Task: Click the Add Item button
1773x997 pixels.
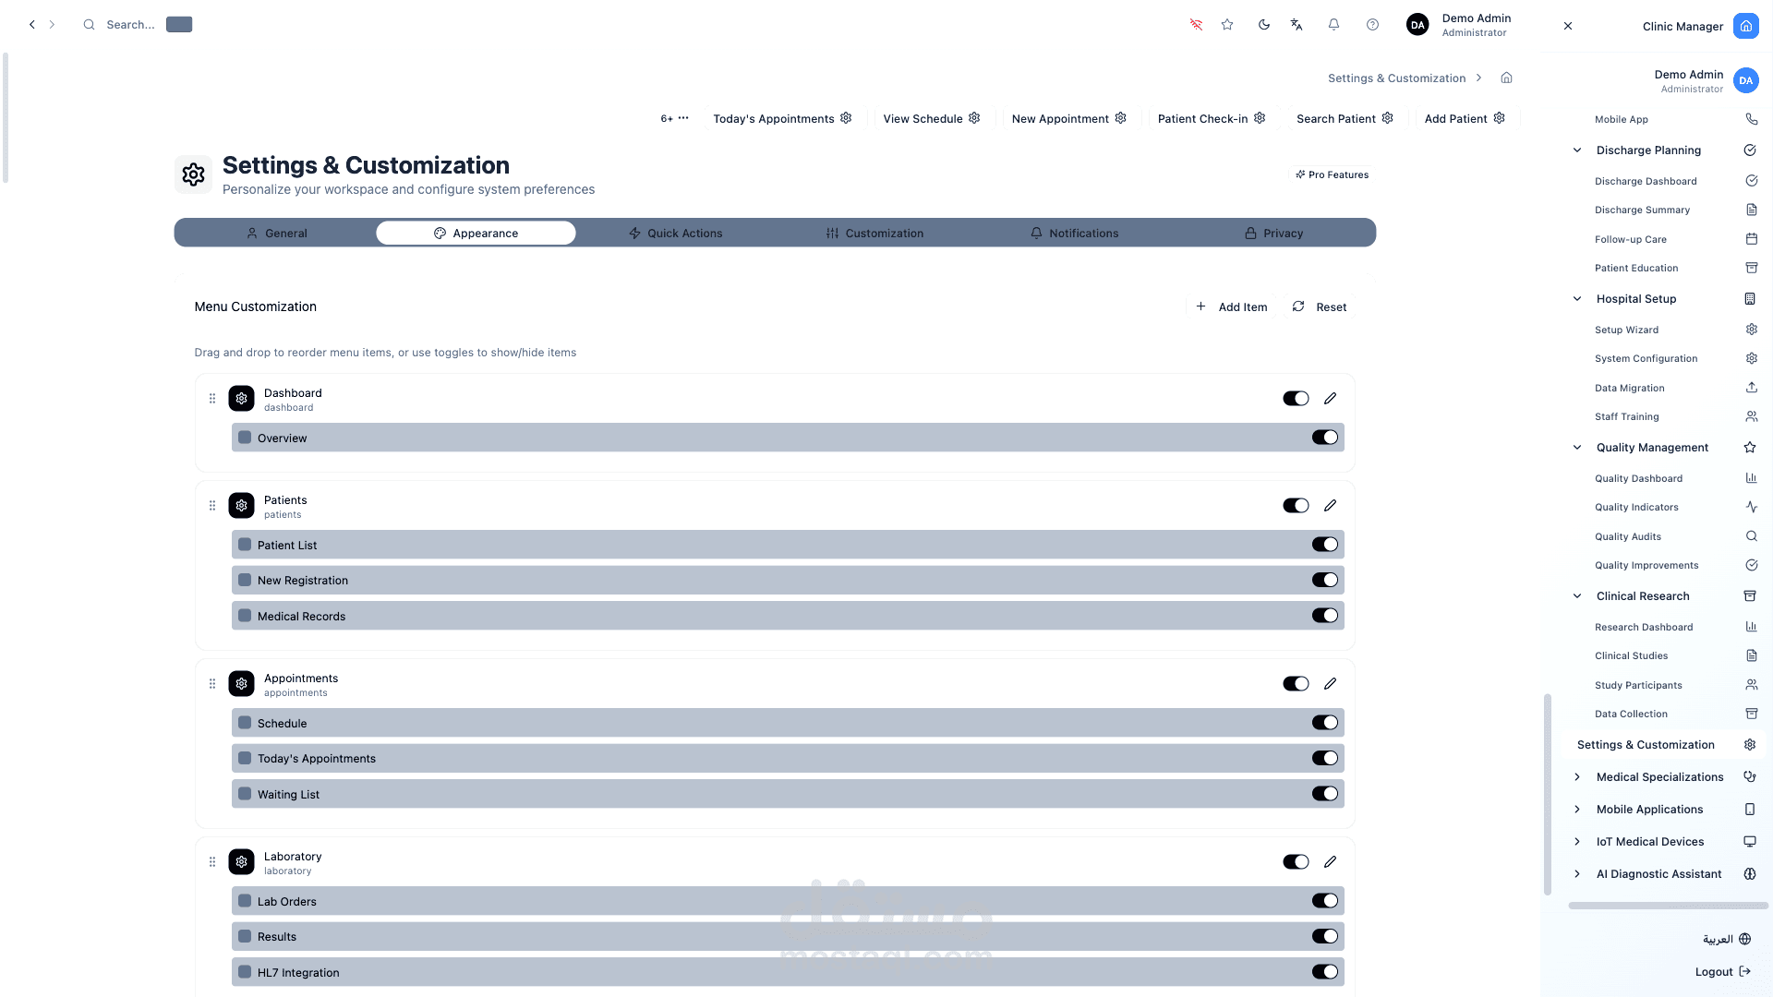Action: (x=1231, y=307)
